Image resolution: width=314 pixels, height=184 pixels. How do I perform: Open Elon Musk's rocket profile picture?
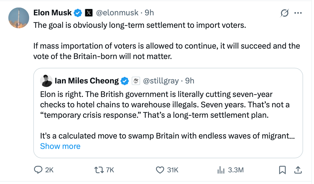click(19, 18)
